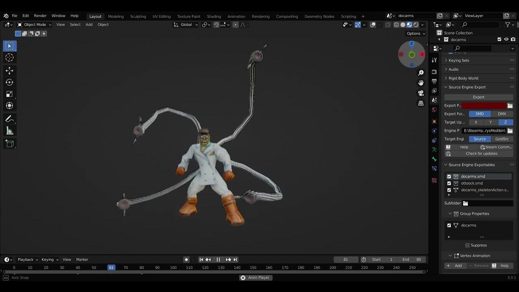Browse for Engine Path folder
This screenshot has height=292, width=519.
point(510,131)
